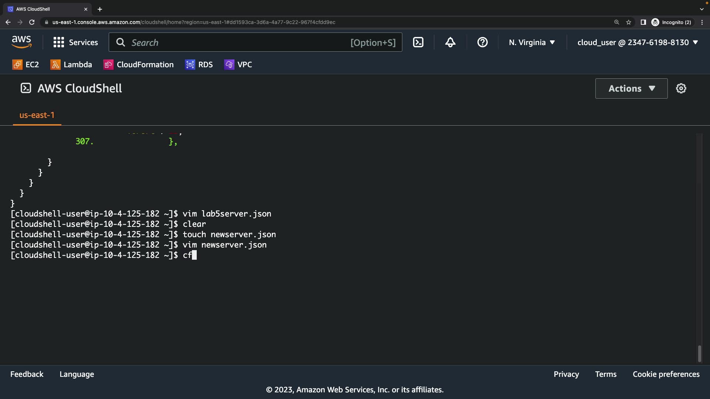710x399 pixels.
Task: Open the notifications bell
Action: tap(450, 42)
